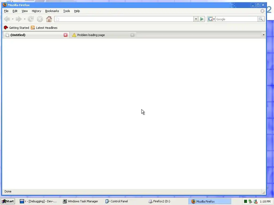Click the warning icon on second tab
This screenshot has height=205, width=274.
pos(74,35)
